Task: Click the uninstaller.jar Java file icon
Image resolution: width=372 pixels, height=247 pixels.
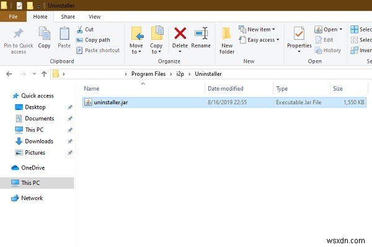Action: click(x=88, y=102)
